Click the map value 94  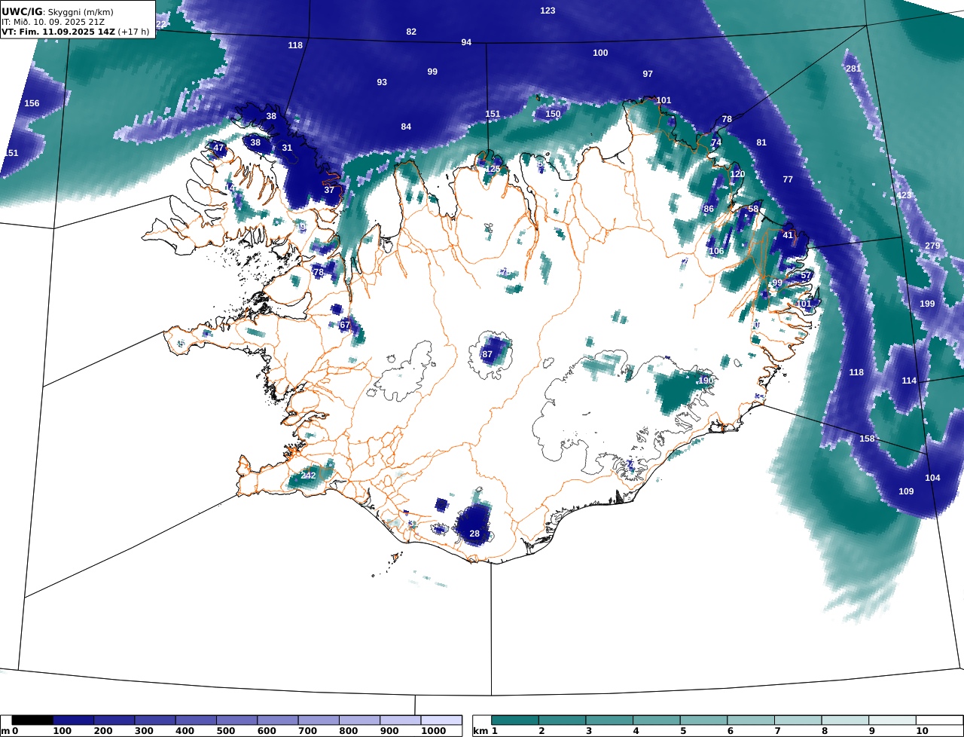point(466,42)
